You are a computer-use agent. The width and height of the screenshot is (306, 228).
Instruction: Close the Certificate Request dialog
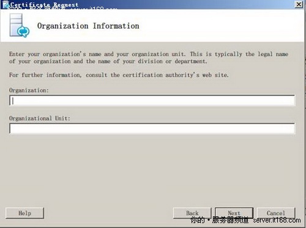[299, 4]
